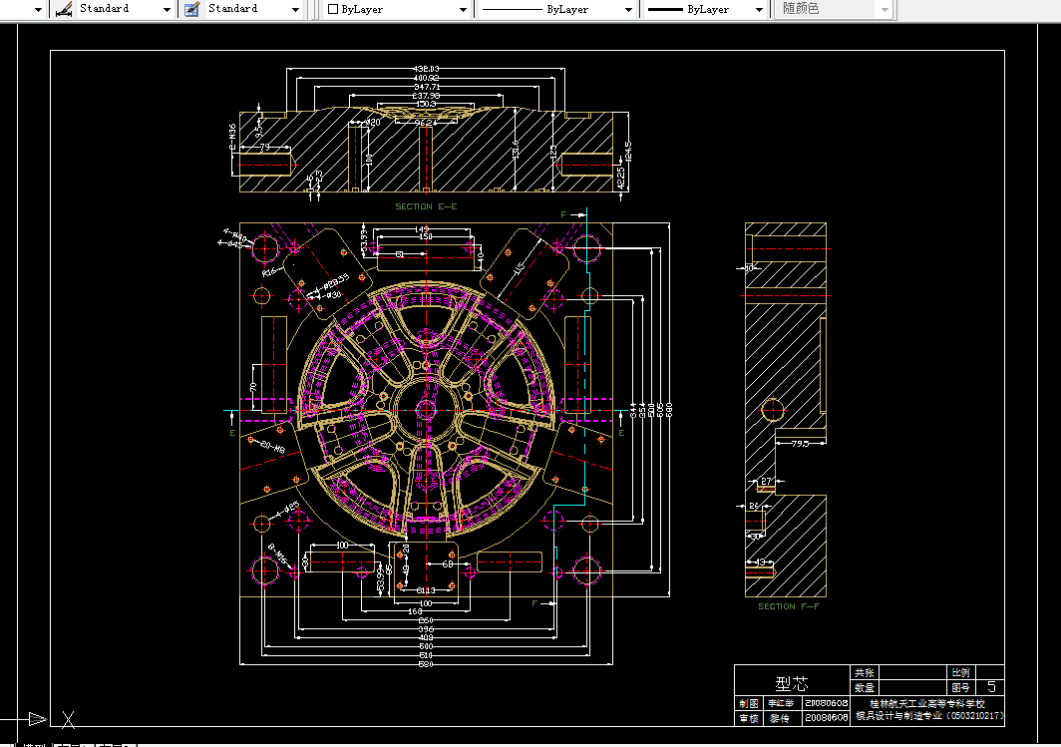Open the table style Standard dropdown

click(x=295, y=9)
